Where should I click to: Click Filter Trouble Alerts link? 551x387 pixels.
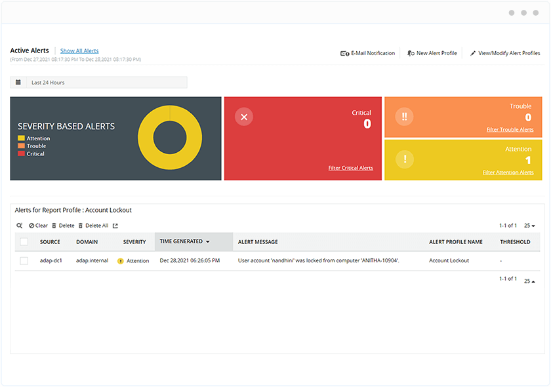(510, 130)
